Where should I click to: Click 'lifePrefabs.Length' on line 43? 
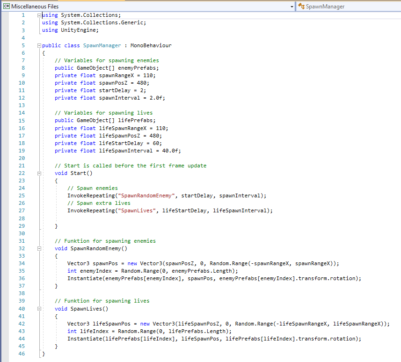(197, 331)
